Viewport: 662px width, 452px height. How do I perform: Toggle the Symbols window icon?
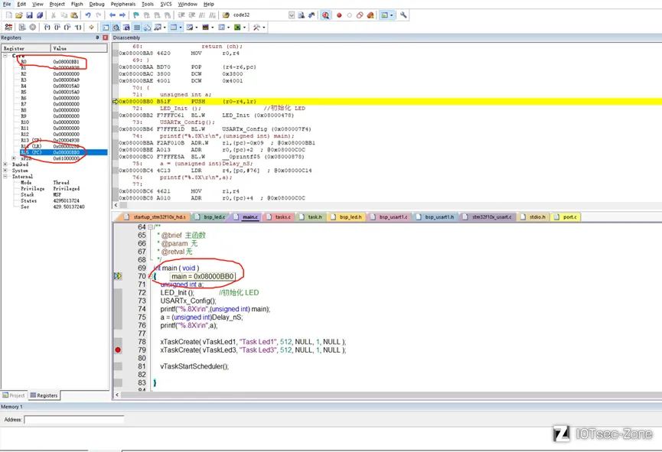click(126, 27)
